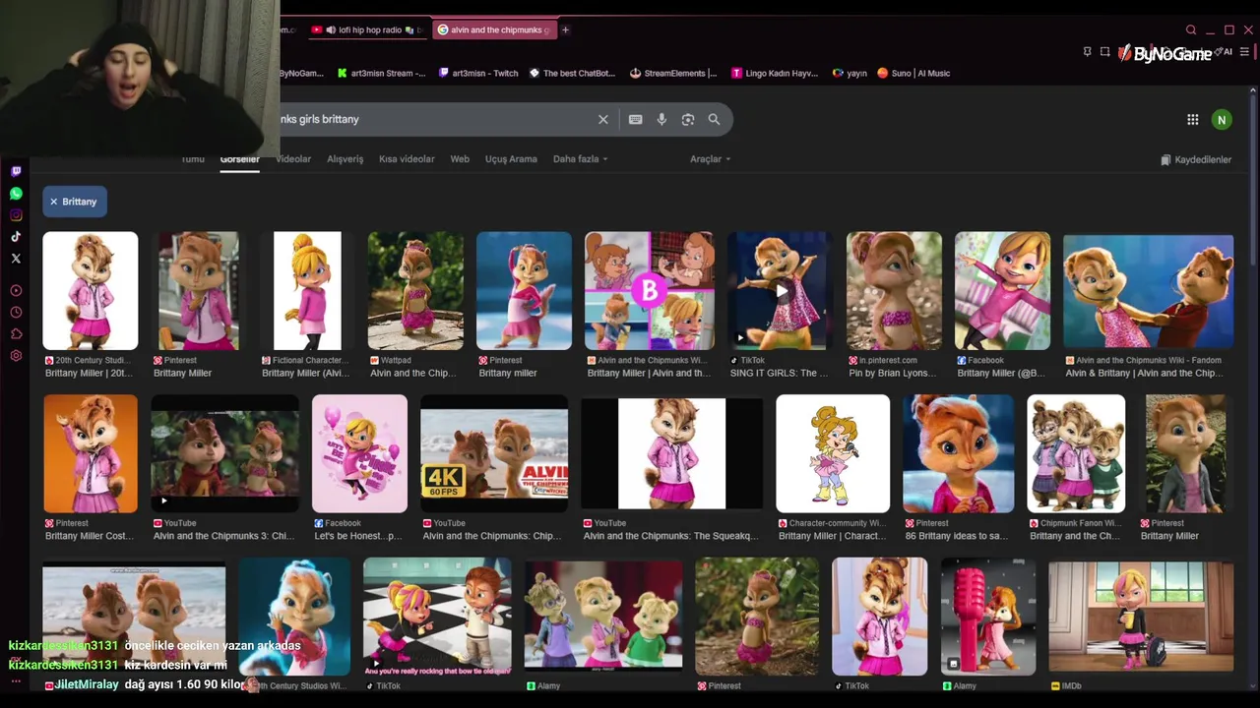Start voice search with the microphone icon

point(661,119)
